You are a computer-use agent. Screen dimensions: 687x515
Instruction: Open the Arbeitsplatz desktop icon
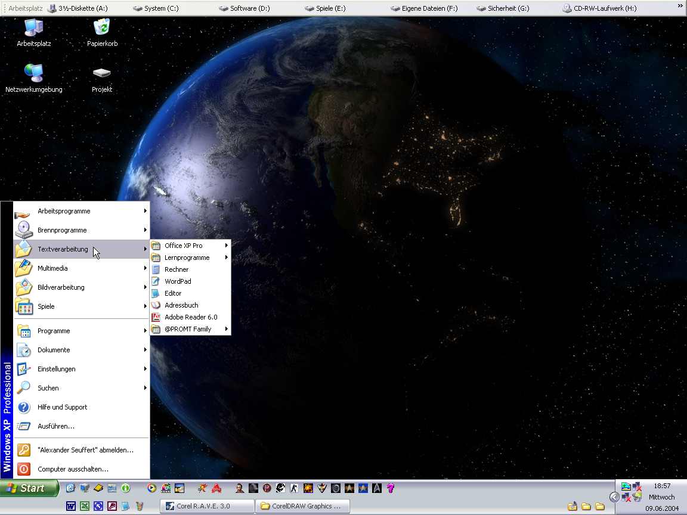33,29
